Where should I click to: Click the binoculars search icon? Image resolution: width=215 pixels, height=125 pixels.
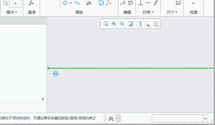pos(111,118)
